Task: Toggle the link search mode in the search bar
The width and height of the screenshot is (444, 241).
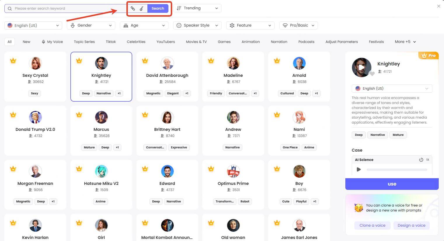Action: (133, 8)
